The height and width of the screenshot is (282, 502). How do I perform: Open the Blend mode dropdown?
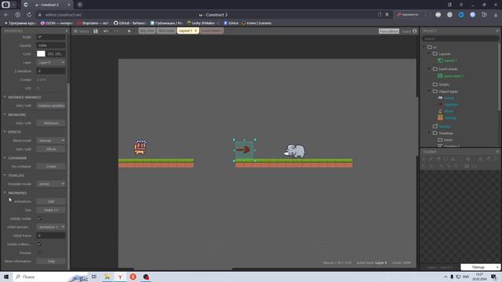(x=51, y=140)
